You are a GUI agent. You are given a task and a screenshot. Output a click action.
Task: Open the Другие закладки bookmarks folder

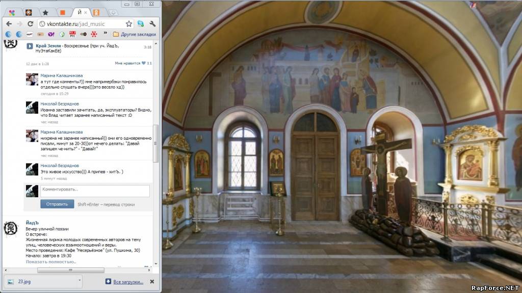click(135, 34)
